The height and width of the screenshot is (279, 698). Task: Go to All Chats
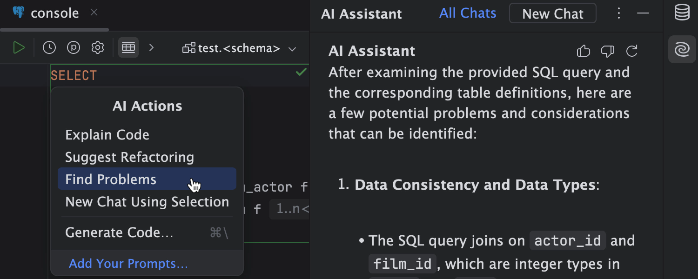click(x=468, y=13)
